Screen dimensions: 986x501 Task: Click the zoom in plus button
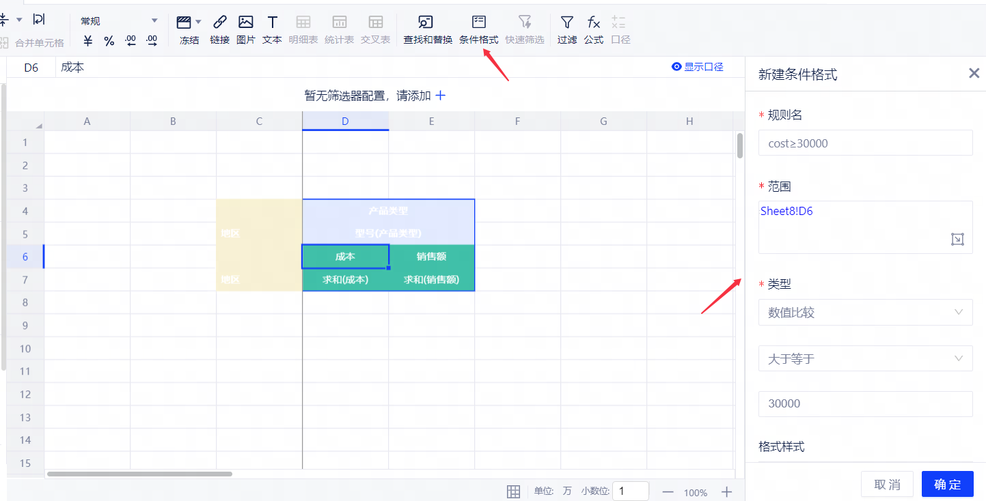(x=727, y=492)
